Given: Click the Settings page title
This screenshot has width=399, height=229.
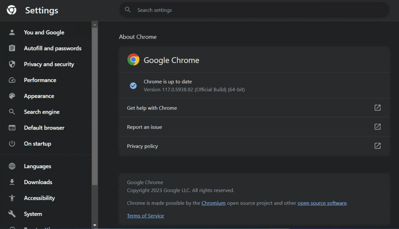Looking at the screenshot, I should (42, 10).
